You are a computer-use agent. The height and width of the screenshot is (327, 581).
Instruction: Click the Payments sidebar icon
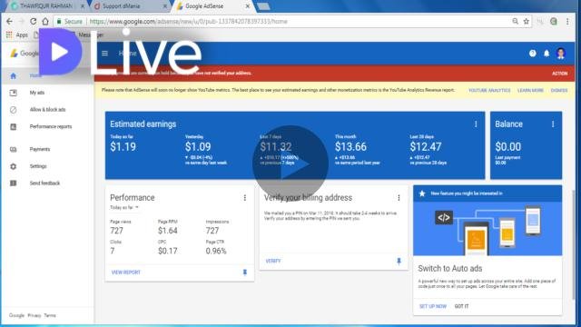(x=14, y=149)
